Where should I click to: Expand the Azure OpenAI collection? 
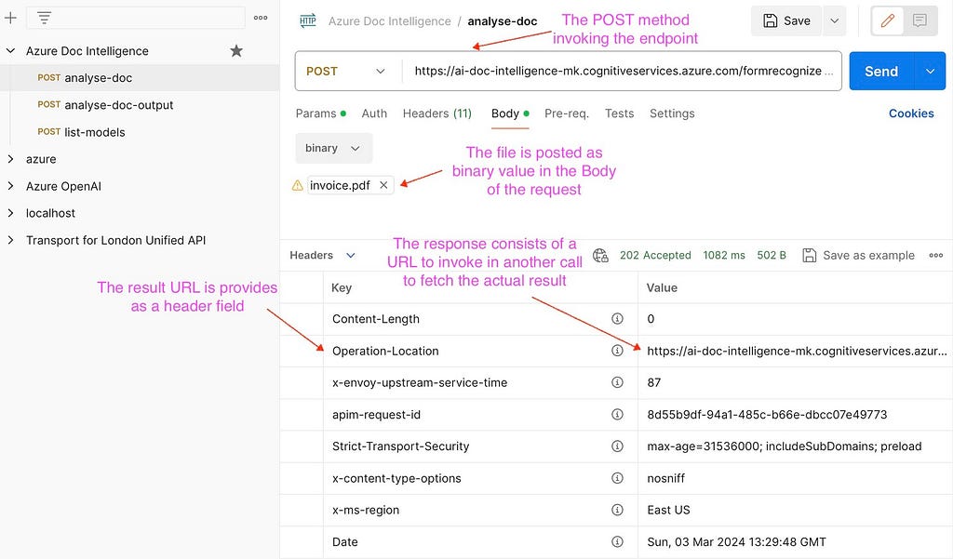[10, 186]
